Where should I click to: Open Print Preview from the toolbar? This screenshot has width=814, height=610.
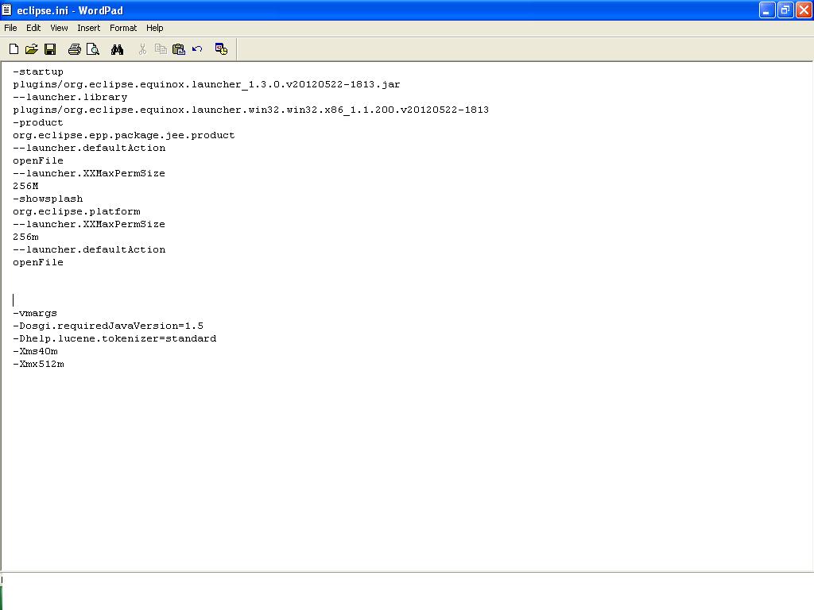93,49
